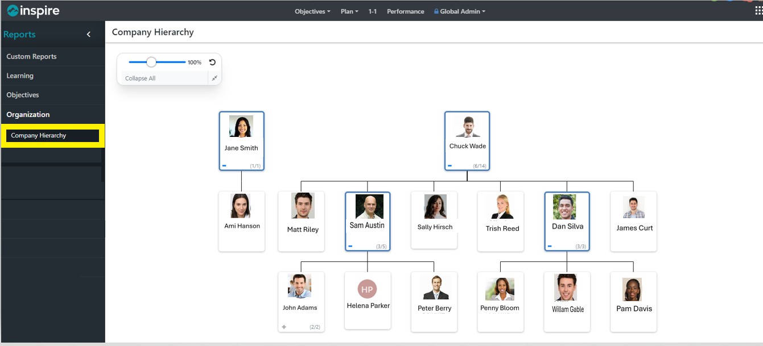This screenshot has height=346, width=763.
Task: Collapse the Reports sidebar using the chevron icon
Action: pyautogui.click(x=88, y=34)
